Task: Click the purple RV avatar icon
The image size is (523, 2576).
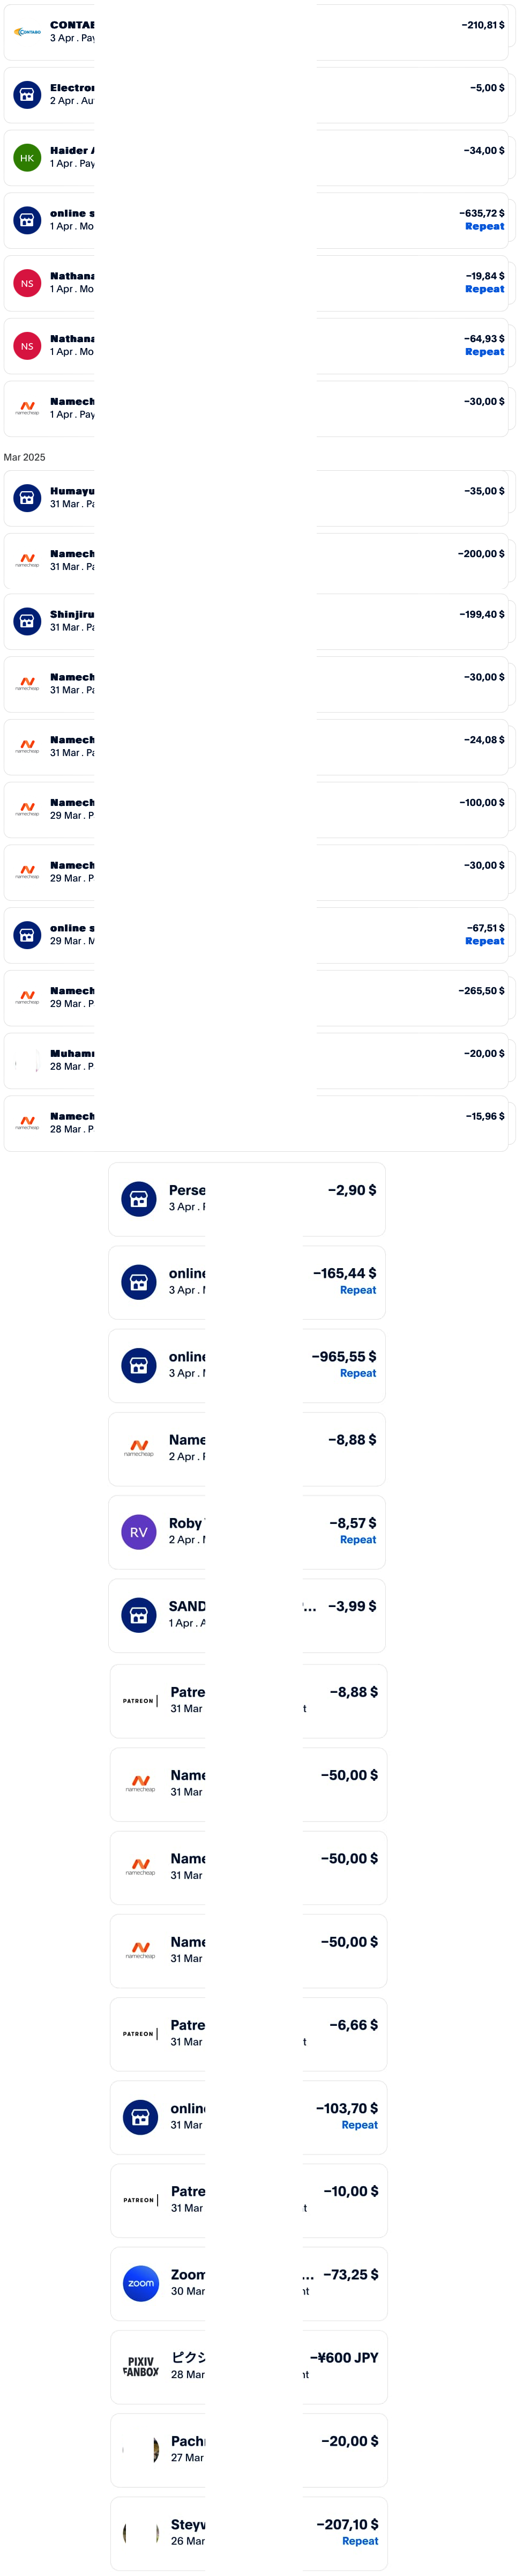Action: pos(139,1532)
